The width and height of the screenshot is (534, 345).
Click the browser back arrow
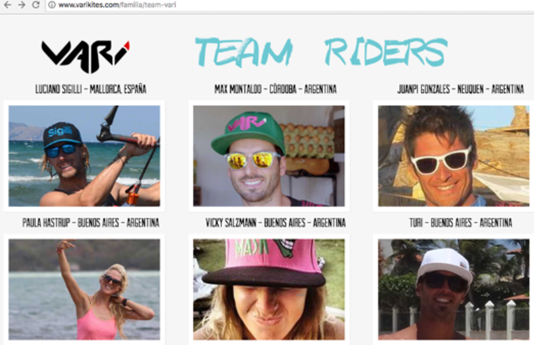[7, 5]
